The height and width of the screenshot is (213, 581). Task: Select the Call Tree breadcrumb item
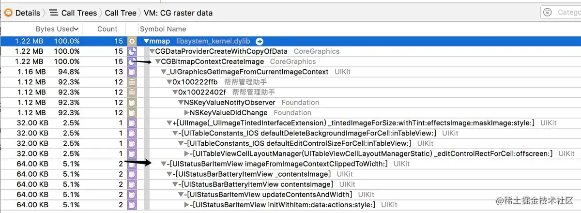pyautogui.click(x=121, y=13)
